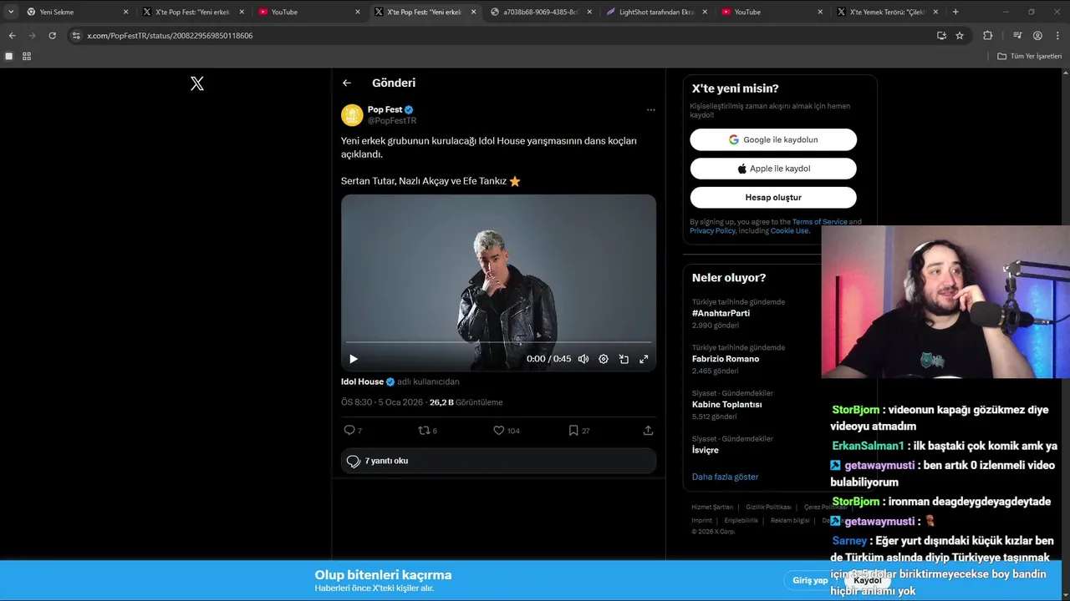Open 'Imprint' footer link
Viewport: 1070px width, 601px height.
pyautogui.click(x=701, y=520)
